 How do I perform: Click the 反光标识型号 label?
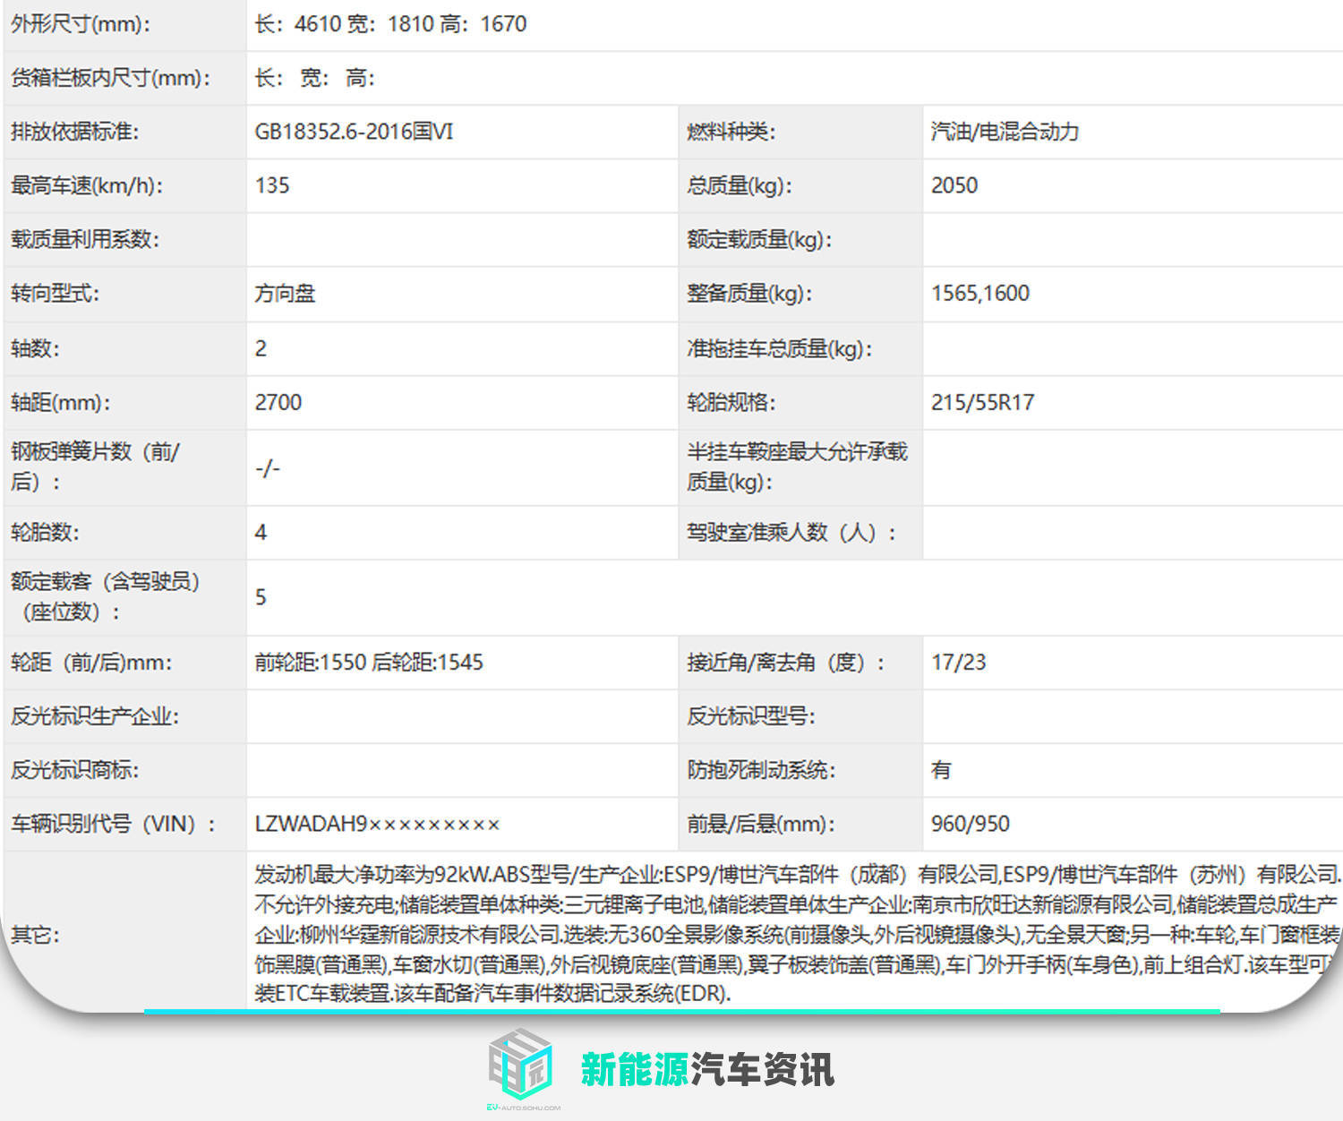tap(750, 715)
